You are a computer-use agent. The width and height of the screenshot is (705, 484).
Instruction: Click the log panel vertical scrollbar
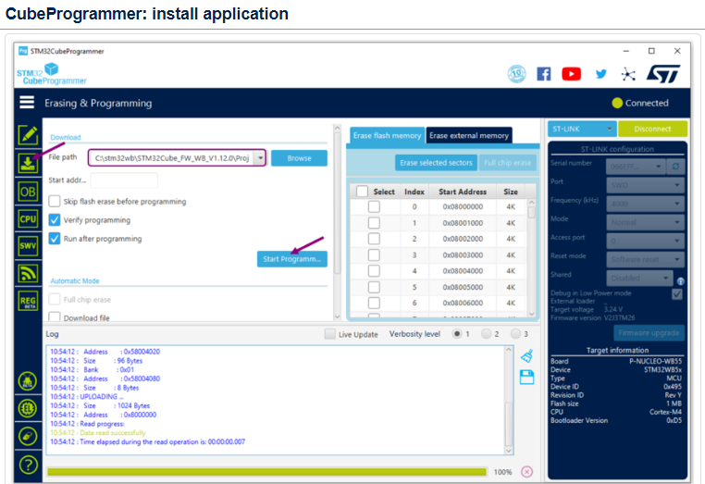(509, 401)
